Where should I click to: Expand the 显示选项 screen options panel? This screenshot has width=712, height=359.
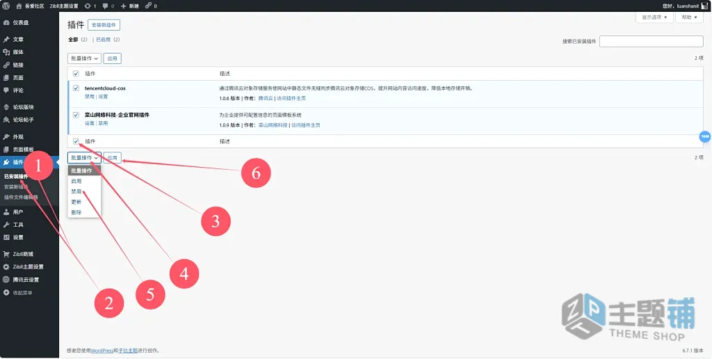[x=654, y=17]
